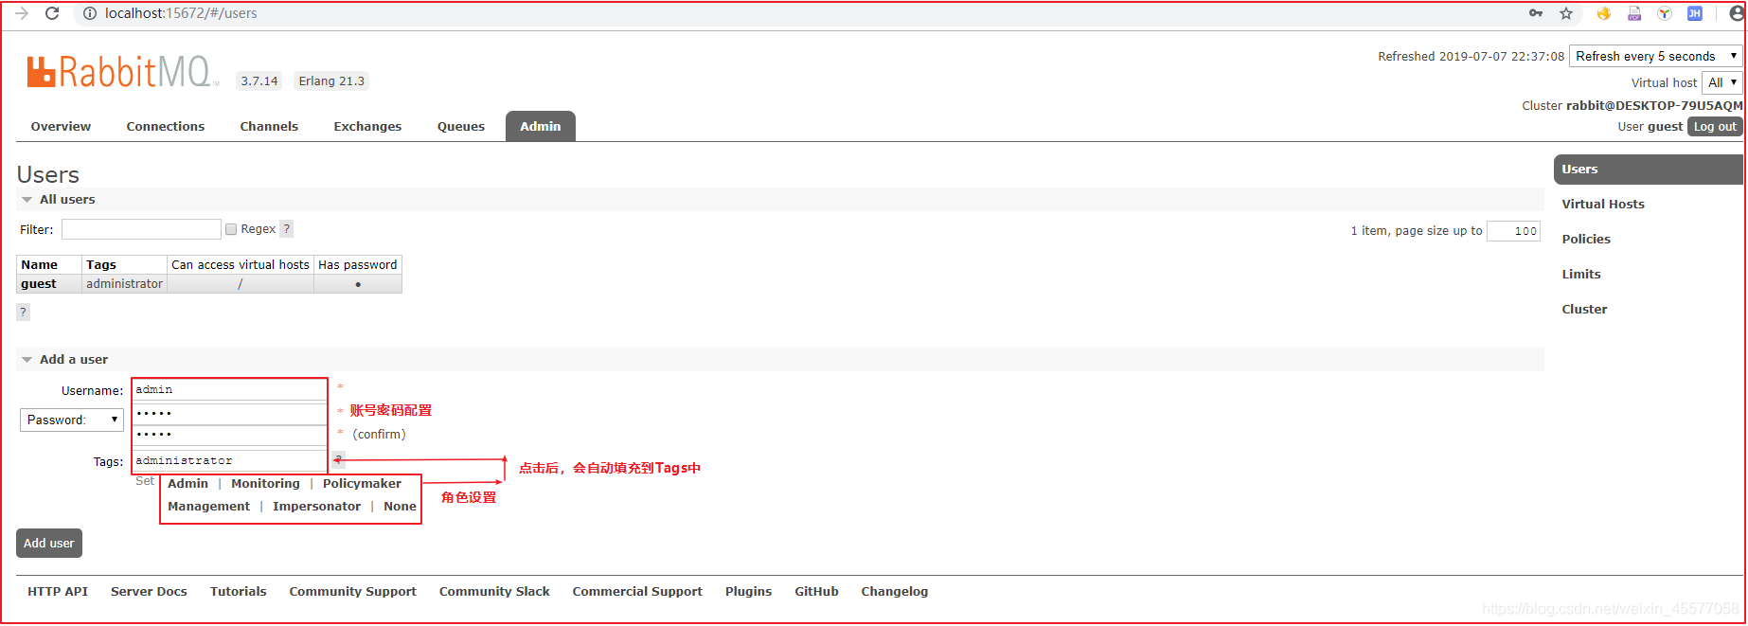
Task: Open the Community Slack footer link
Action: click(494, 591)
